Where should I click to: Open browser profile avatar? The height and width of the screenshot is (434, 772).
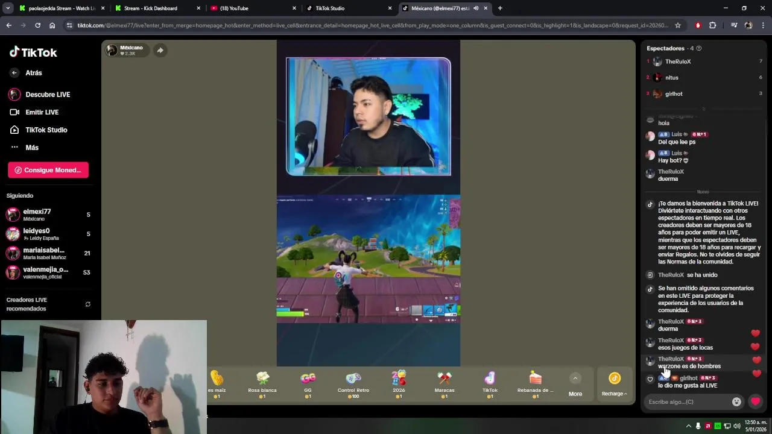click(748, 25)
